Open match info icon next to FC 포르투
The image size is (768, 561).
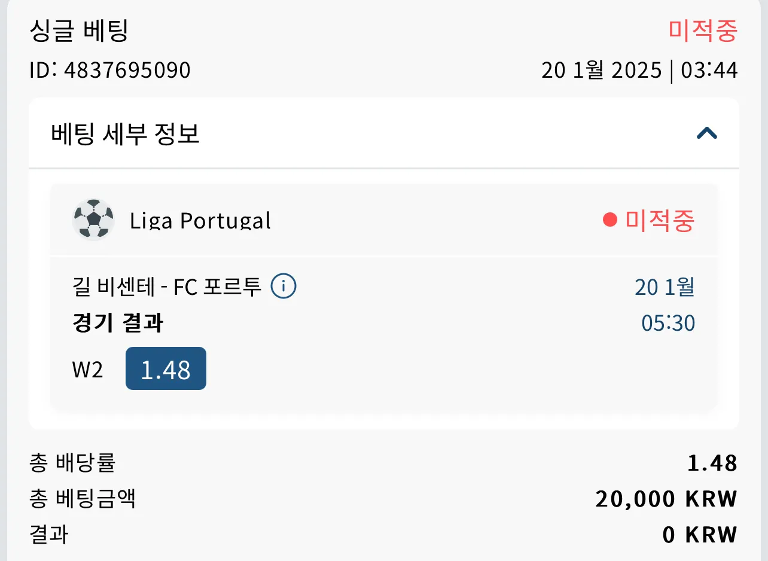284,287
